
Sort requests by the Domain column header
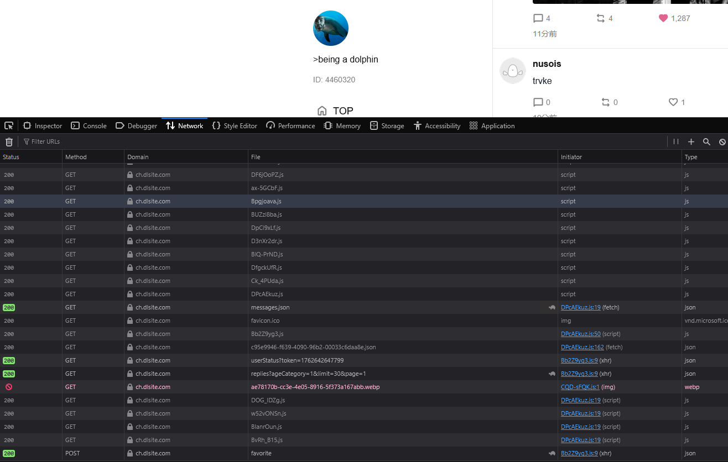click(x=138, y=157)
